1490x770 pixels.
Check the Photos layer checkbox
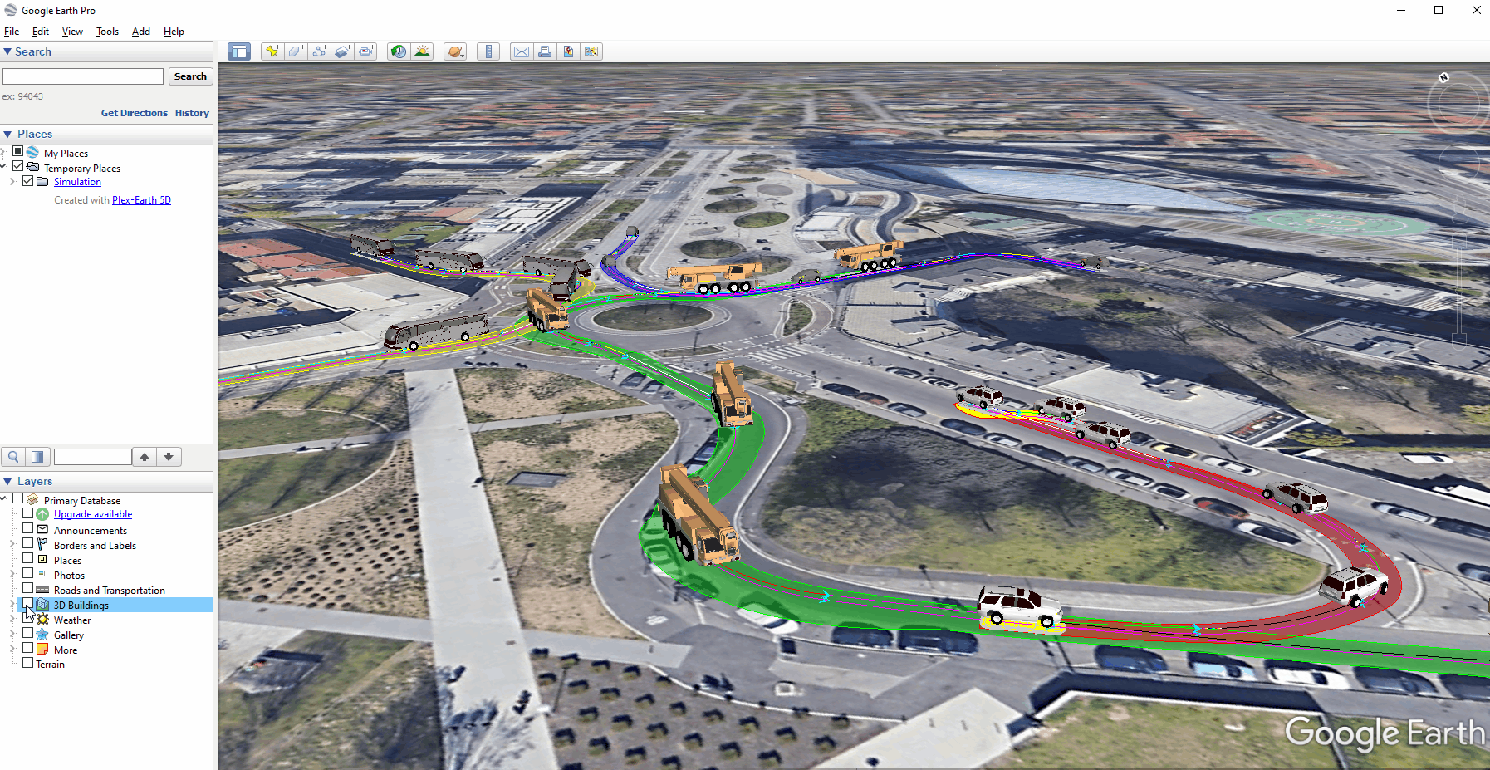(x=27, y=573)
